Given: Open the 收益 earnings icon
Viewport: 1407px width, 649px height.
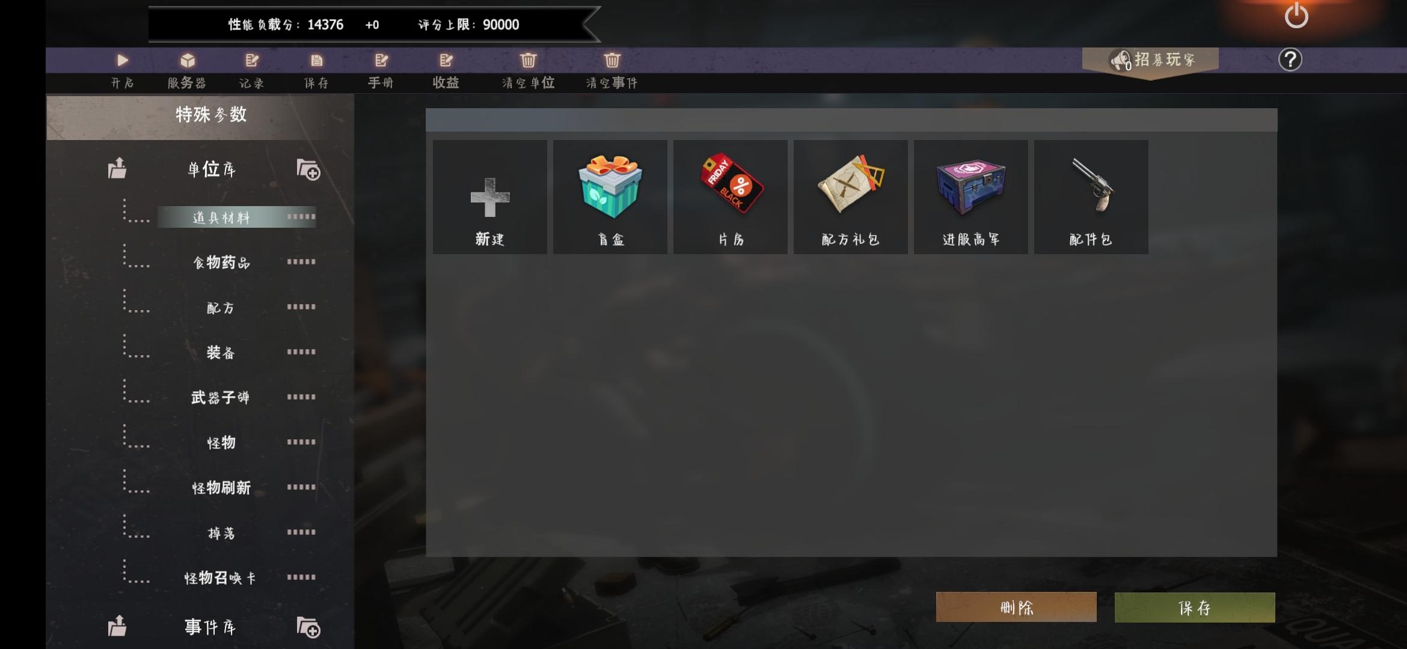Looking at the screenshot, I should (446, 60).
